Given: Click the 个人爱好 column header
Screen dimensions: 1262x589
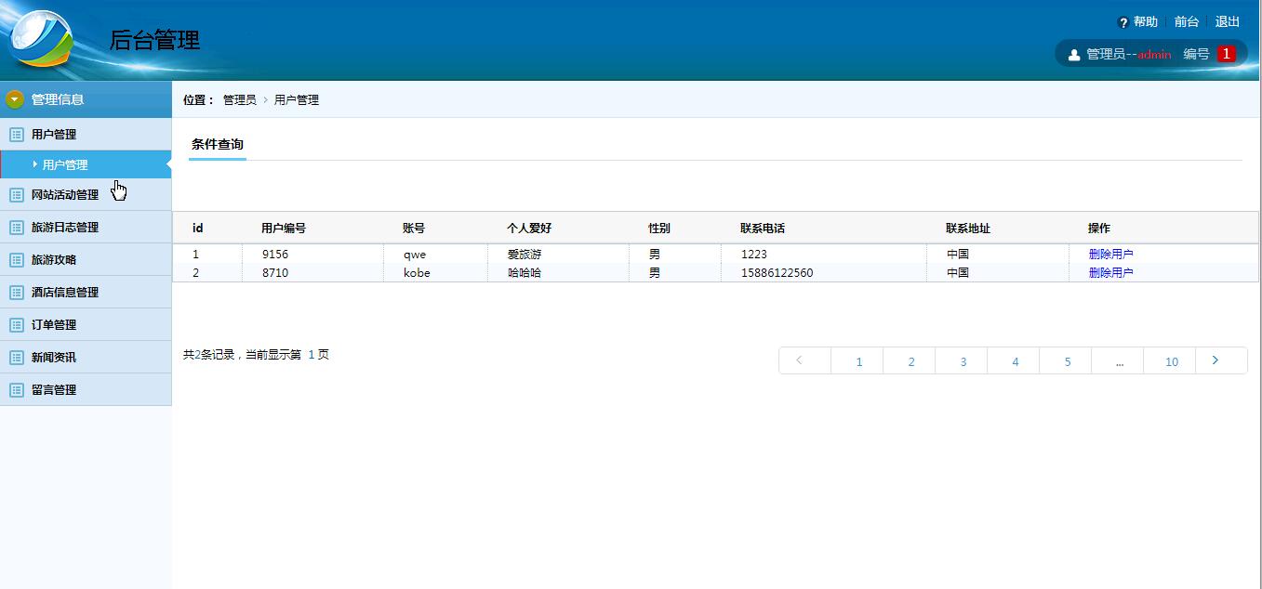Looking at the screenshot, I should click(529, 229).
